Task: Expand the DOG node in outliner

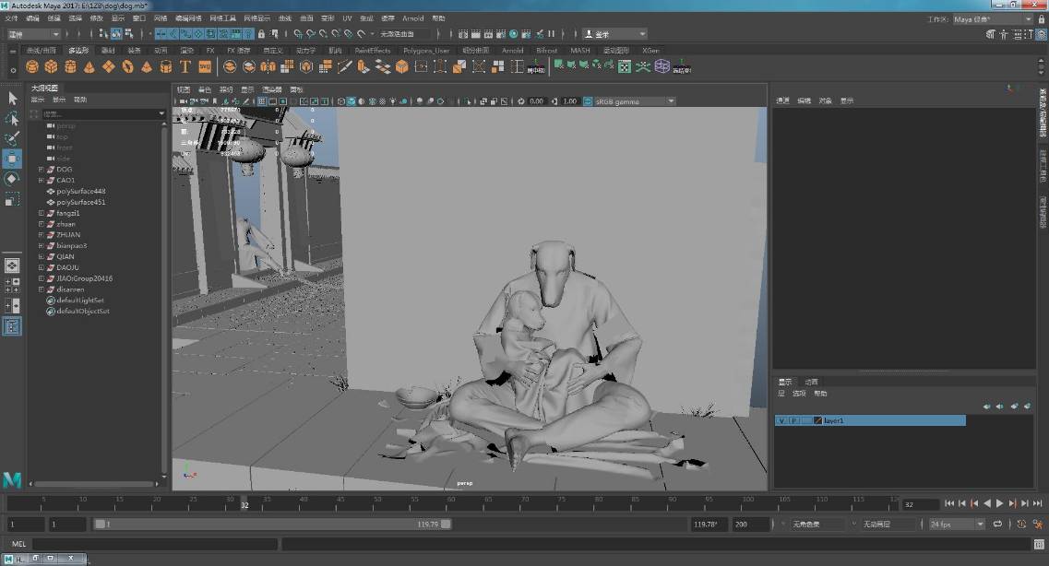Action: click(x=41, y=170)
